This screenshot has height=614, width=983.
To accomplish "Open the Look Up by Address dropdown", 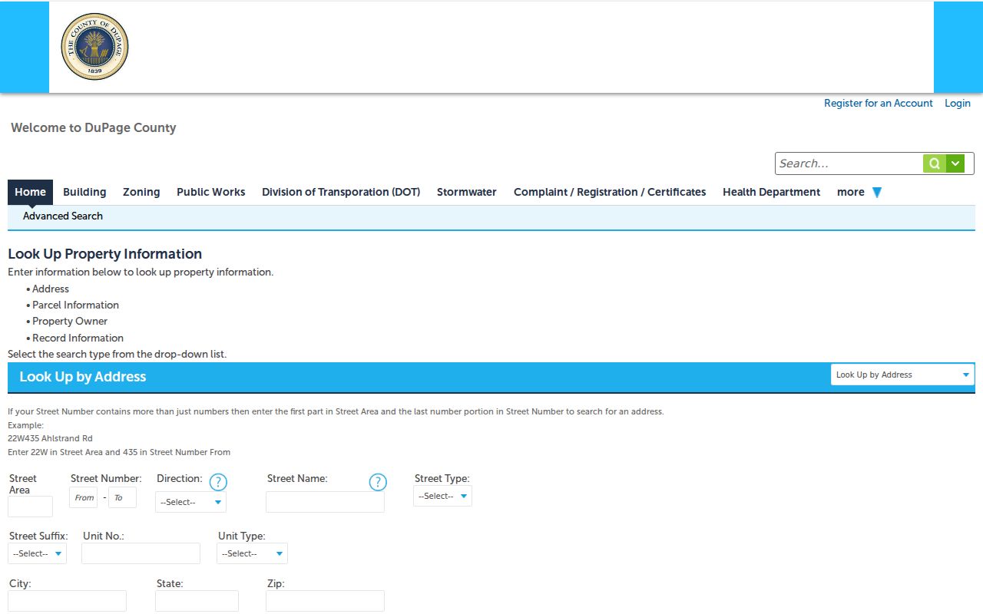I will [x=902, y=375].
